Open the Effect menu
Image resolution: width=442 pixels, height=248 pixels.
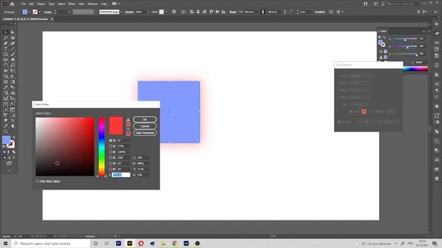click(72, 4)
